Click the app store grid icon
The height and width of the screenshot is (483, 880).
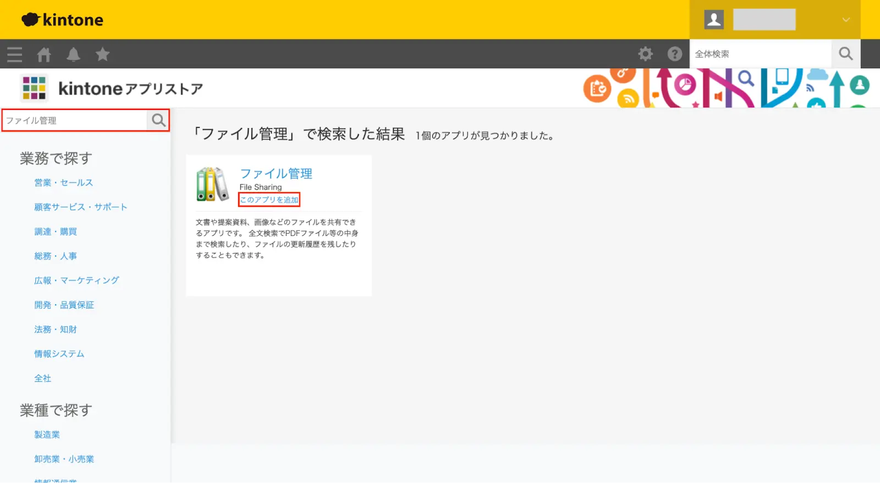click(x=34, y=88)
